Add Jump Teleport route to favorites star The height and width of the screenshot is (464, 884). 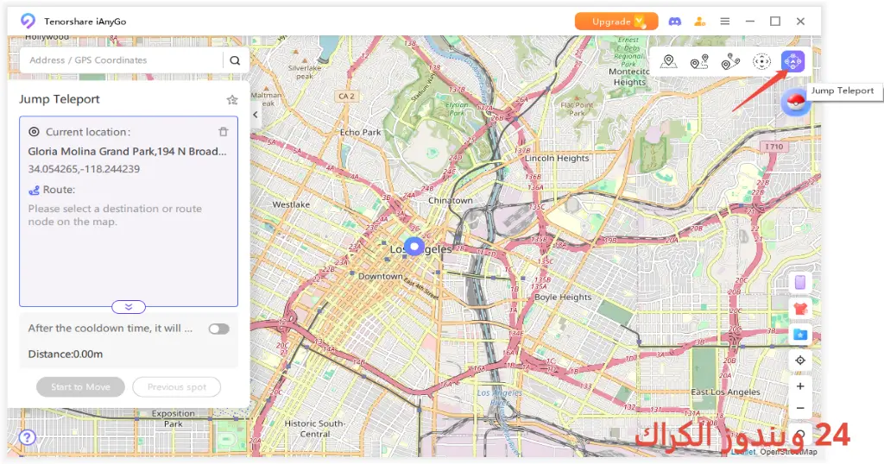point(231,100)
